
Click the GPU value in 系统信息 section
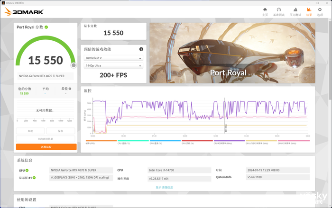point(81,170)
